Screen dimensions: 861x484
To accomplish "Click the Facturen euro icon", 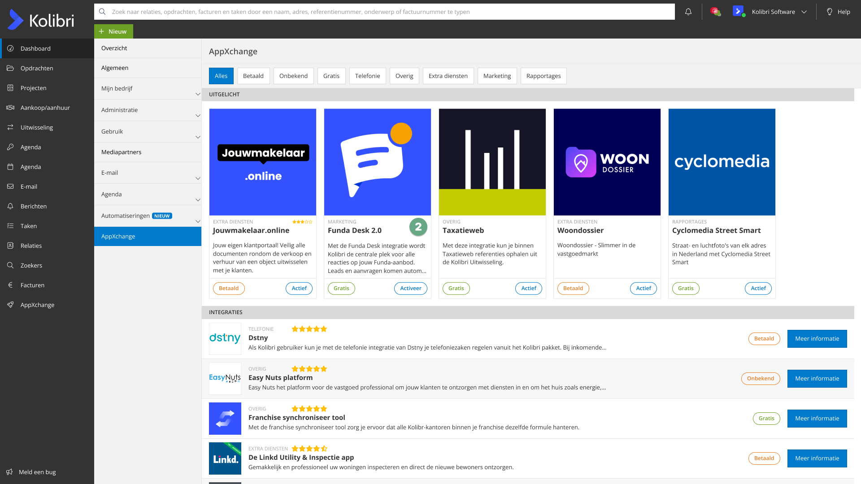I will point(10,285).
